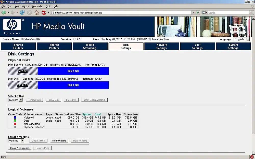Open the Shared Folders tab

(18, 46)
